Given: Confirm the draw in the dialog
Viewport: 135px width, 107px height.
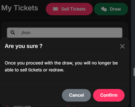Looking at the screenshot, I should point(109,95).
